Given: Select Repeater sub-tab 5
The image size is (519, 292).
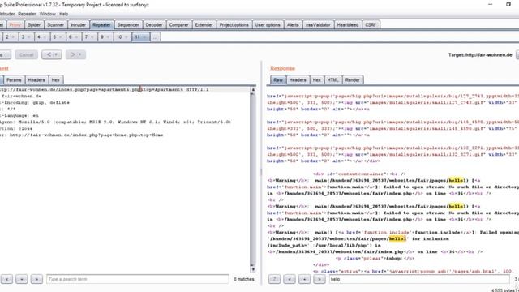Looking at the screenshot, I should coord(58,37).
